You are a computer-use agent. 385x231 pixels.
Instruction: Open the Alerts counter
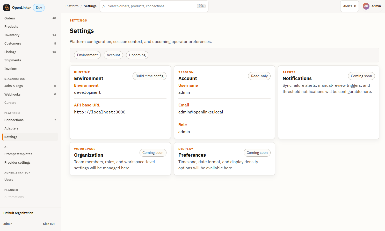coord(350,6)
